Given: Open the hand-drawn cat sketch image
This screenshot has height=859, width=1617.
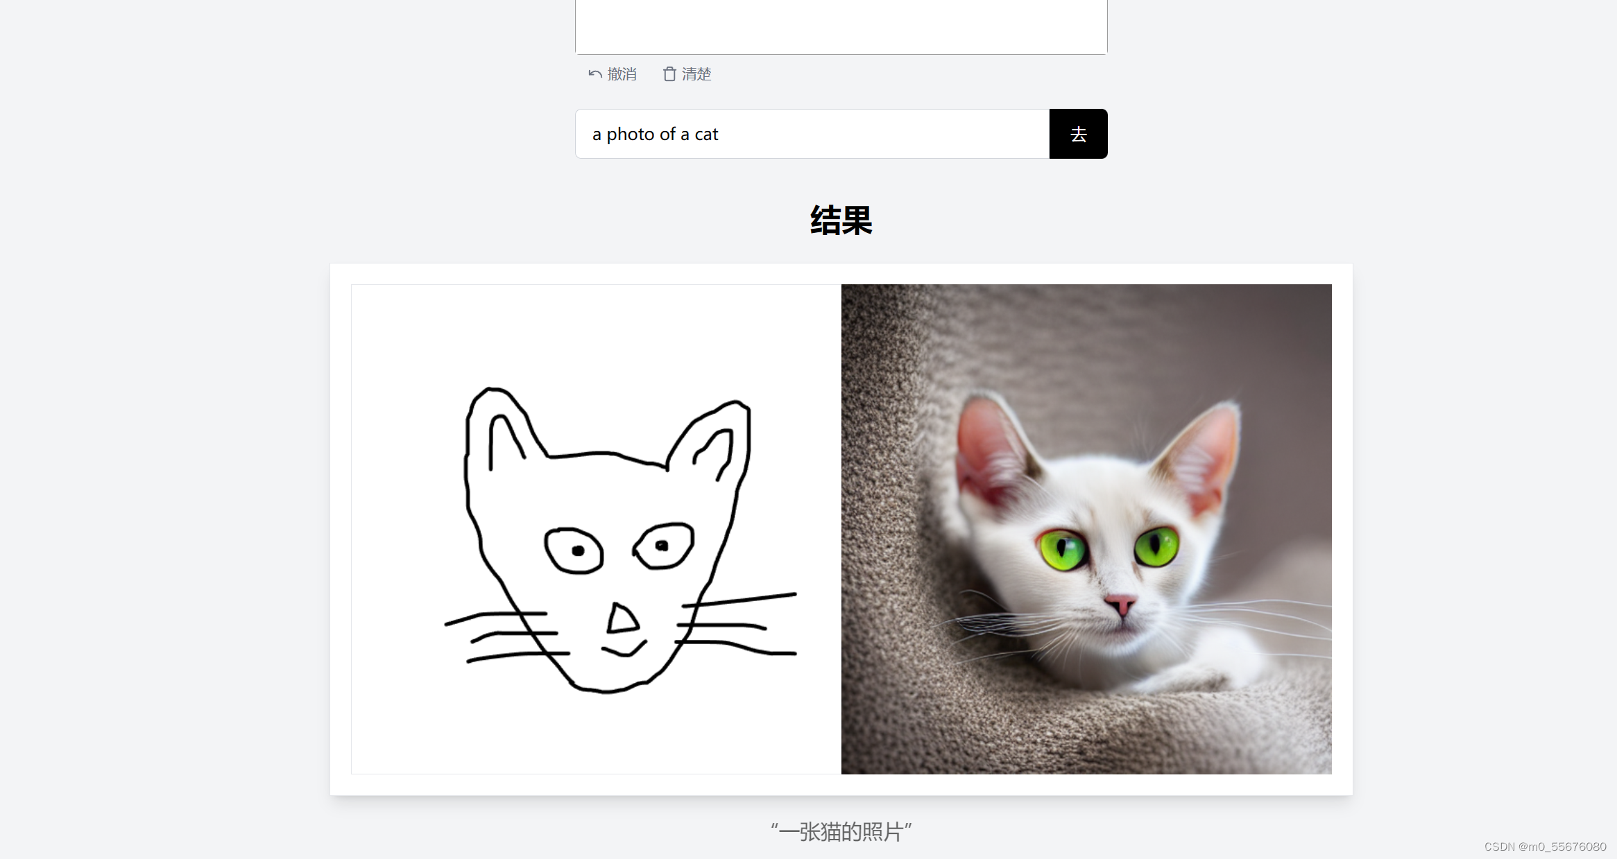Looking at the screenshot, I should [x=596, y=529].
